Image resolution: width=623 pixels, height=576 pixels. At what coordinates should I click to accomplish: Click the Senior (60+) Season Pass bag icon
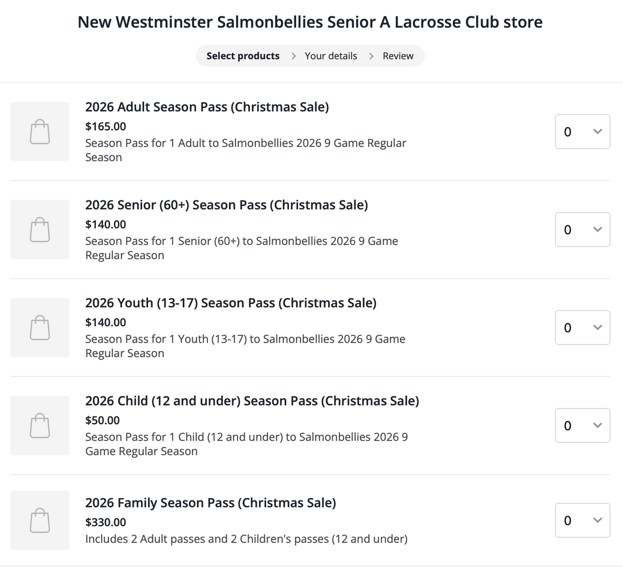point(40,229)
